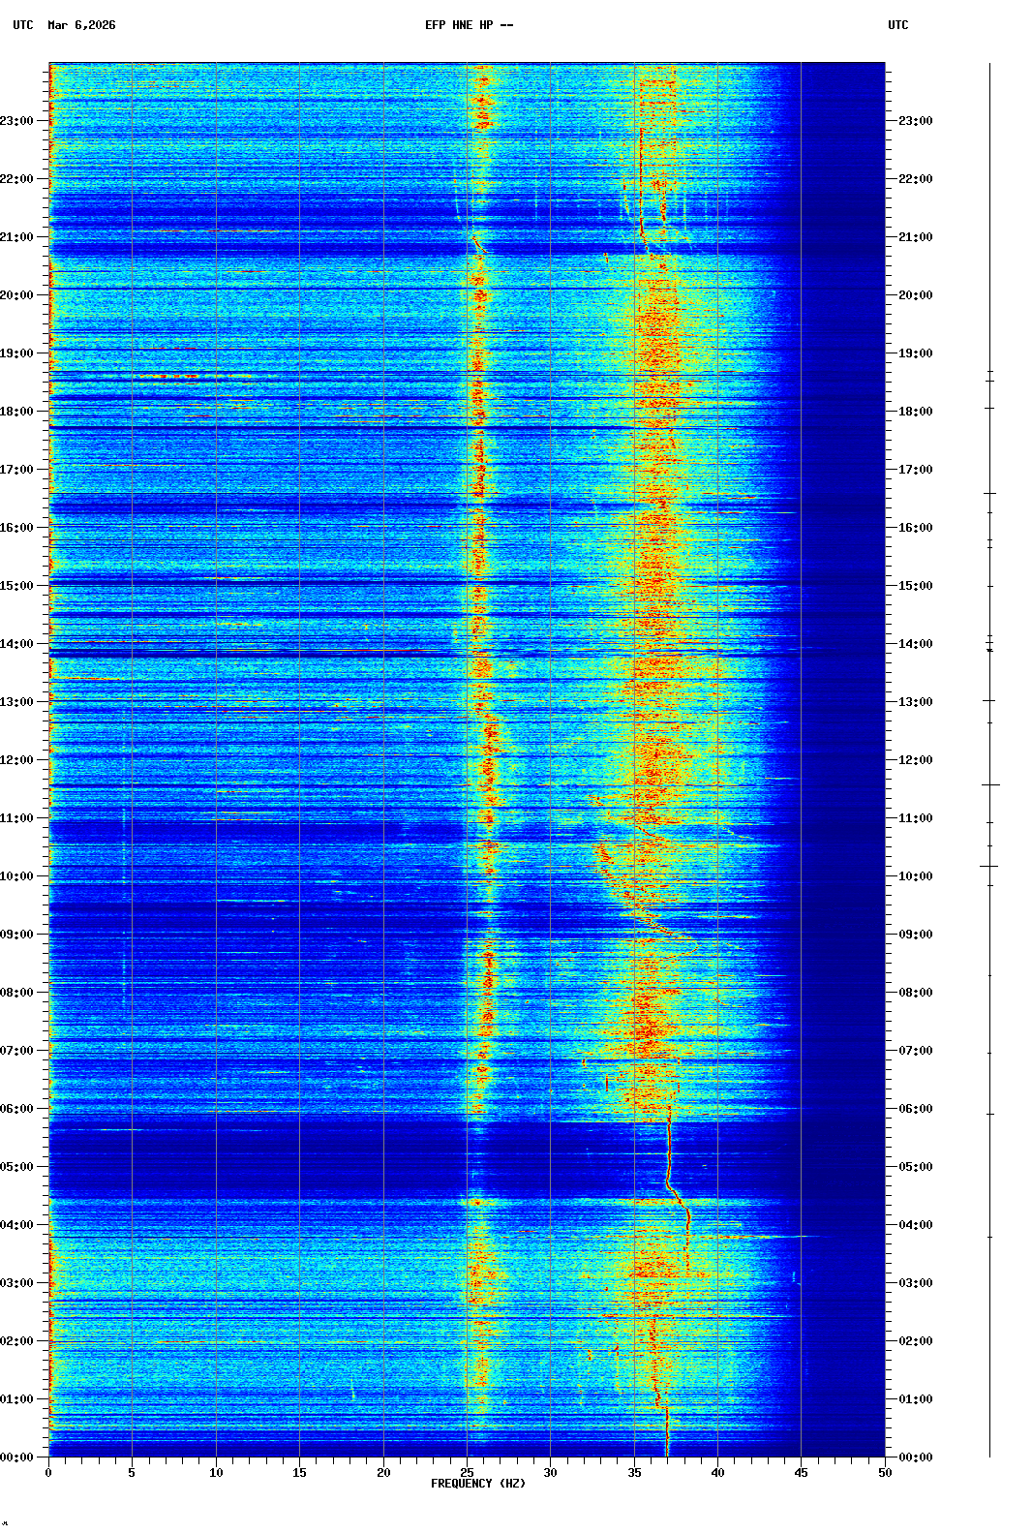Click the UTC label at top left

point(22,25)
